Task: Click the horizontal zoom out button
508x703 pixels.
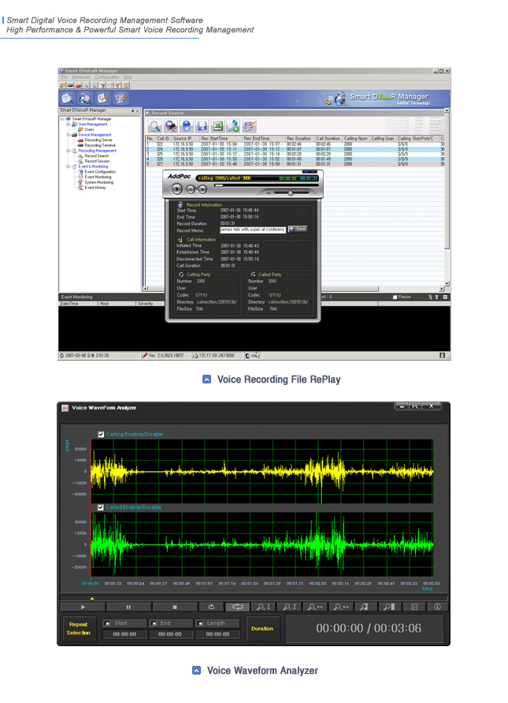Action: click(341, 607)
